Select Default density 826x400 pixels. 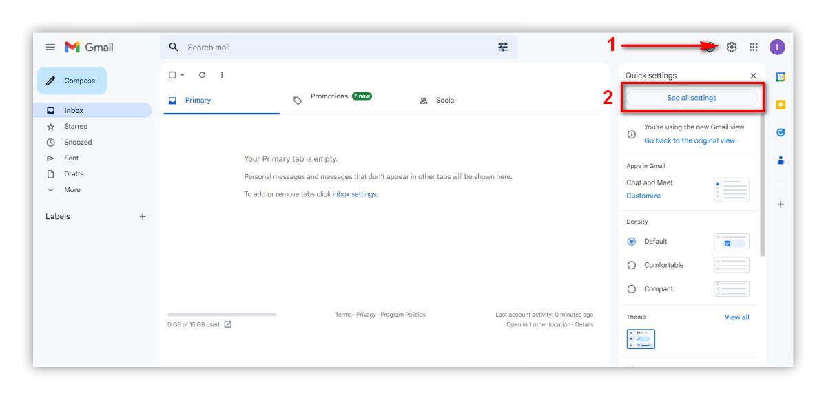click(x=632, y=242)
